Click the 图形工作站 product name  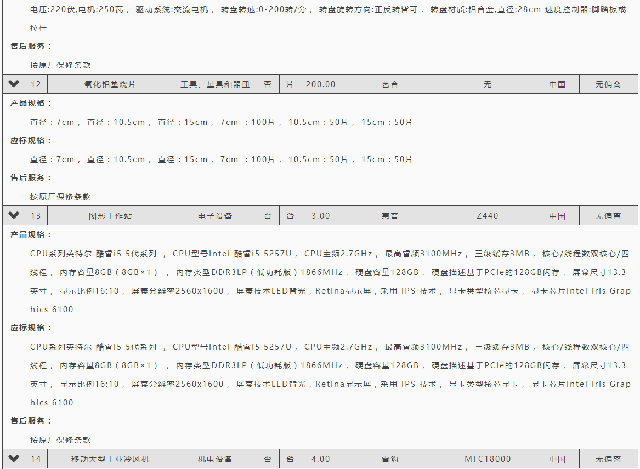[110, 216]
